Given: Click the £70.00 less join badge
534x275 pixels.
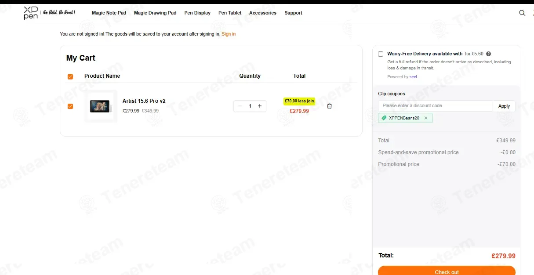Looking at the screenshot, I should point(299,101).
